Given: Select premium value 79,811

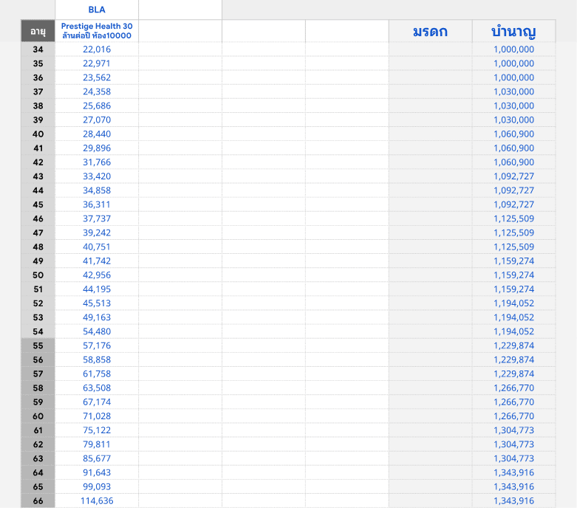Looking at the screenshot, I should 97,444.
